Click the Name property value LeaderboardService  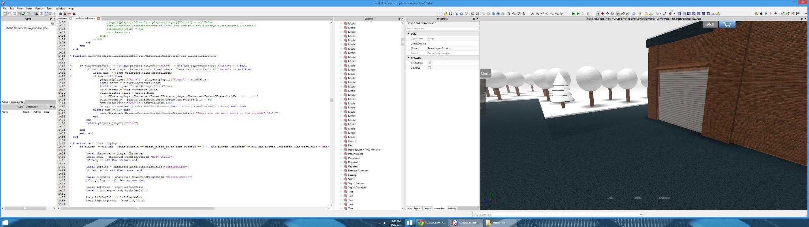pos(453,48)
